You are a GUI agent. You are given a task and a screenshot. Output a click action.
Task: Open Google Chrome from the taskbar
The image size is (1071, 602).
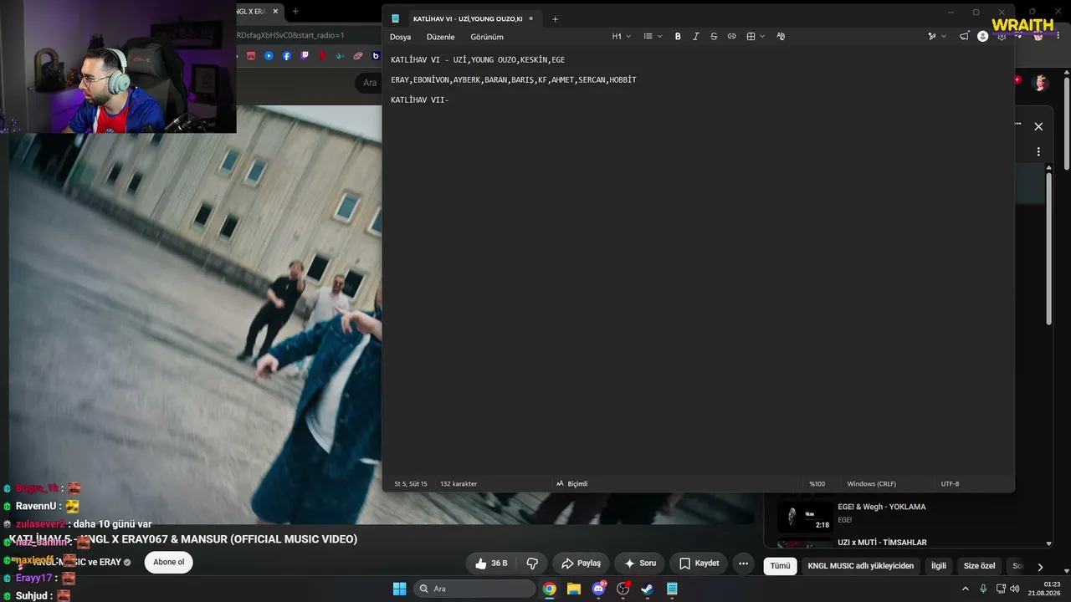pos(550,589)
